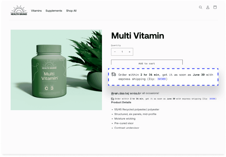The width and height of the screenshot is (226, 157).
Task: Decrease quantity with the minus button
Action: (x=115, y=52)
